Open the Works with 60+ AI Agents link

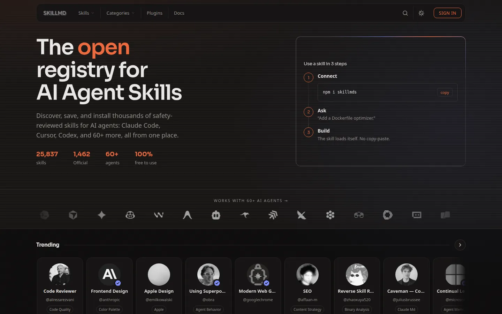[x=251, y=201]
